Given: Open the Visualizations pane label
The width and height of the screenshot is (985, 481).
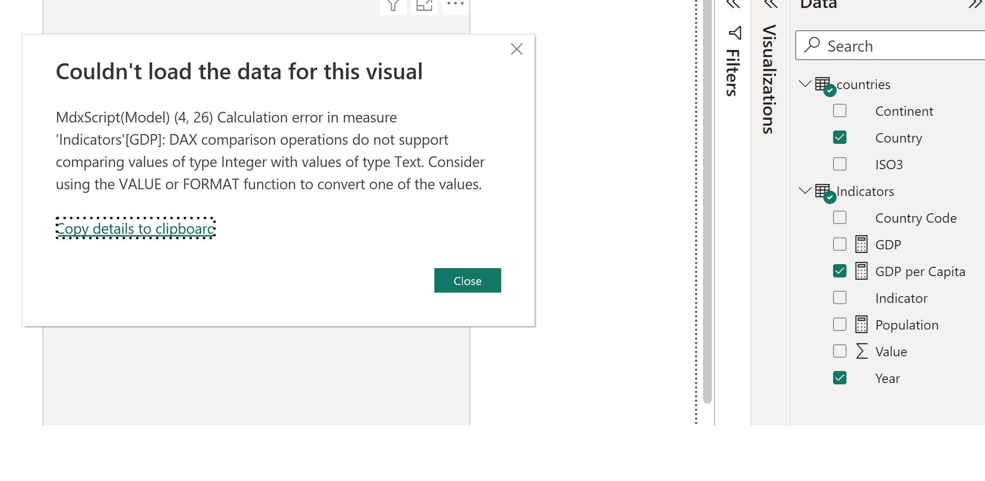Looking at the screenshot, I should coord(769,79).
